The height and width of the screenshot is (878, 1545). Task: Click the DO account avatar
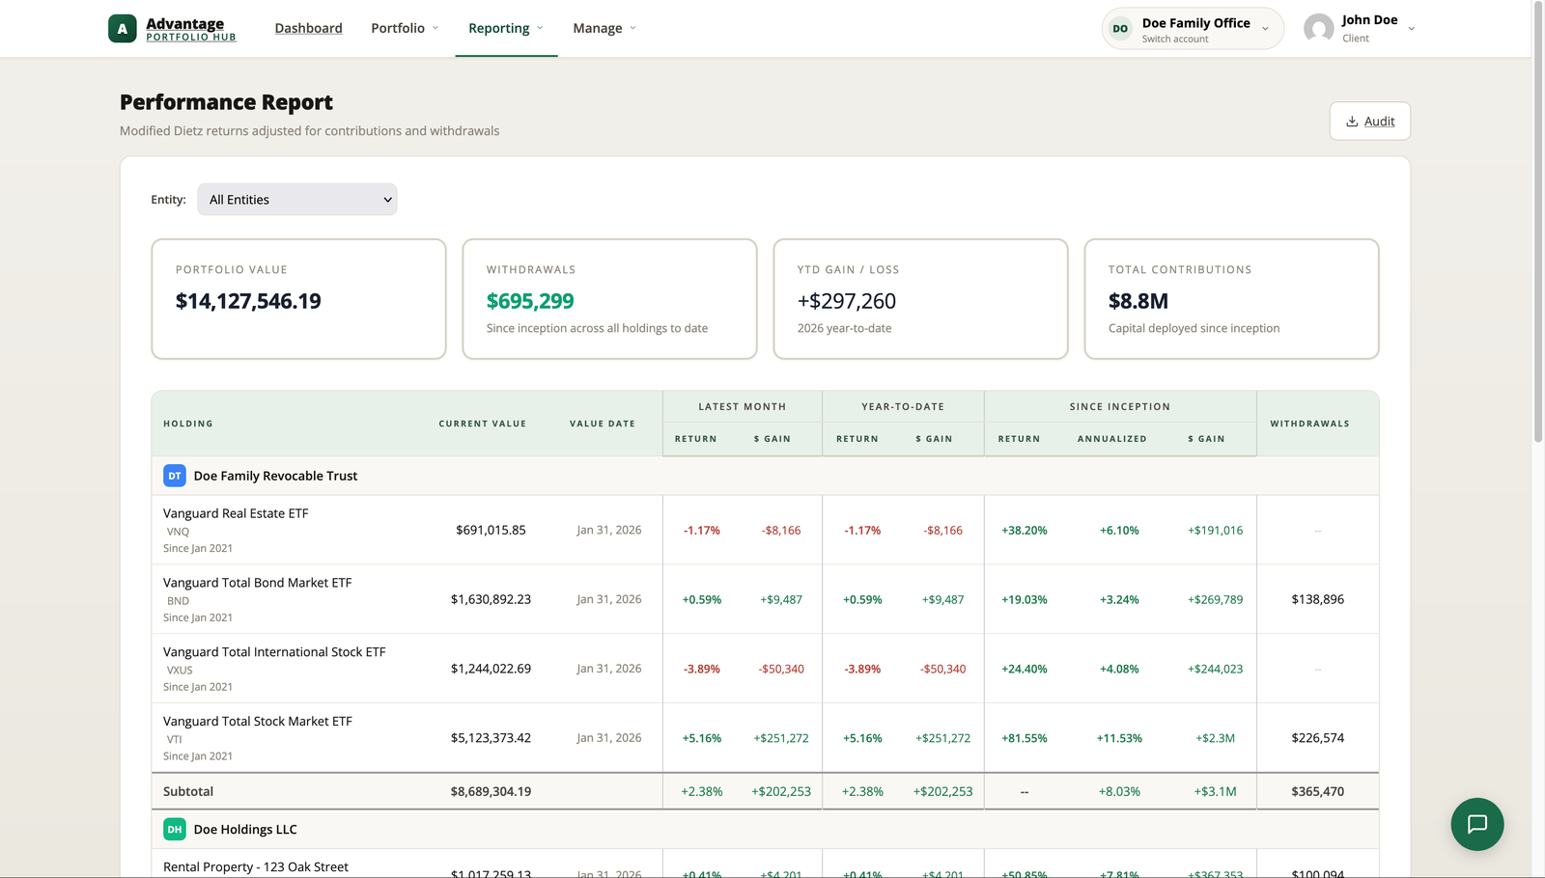click(x=1120, y=29)
